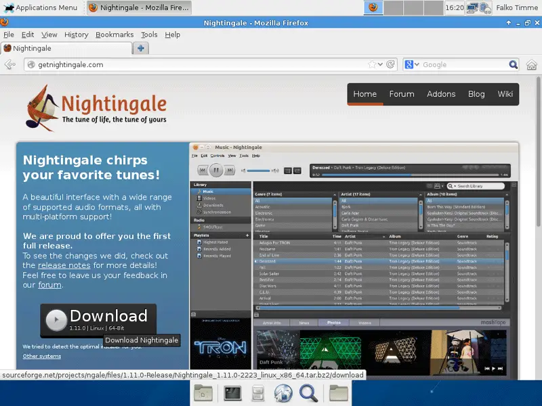The height and width of the screenshot is (406, 542).
Task: Open the Other systems link
Action: point(42,356)
